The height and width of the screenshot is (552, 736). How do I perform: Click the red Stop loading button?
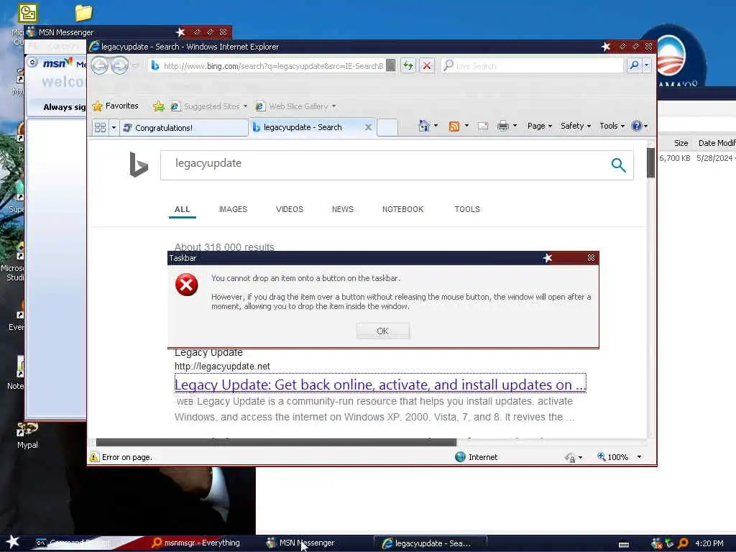pos(427,65)
